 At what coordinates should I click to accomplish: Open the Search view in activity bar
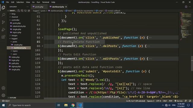pyautogui.click(x=3, y=15)
